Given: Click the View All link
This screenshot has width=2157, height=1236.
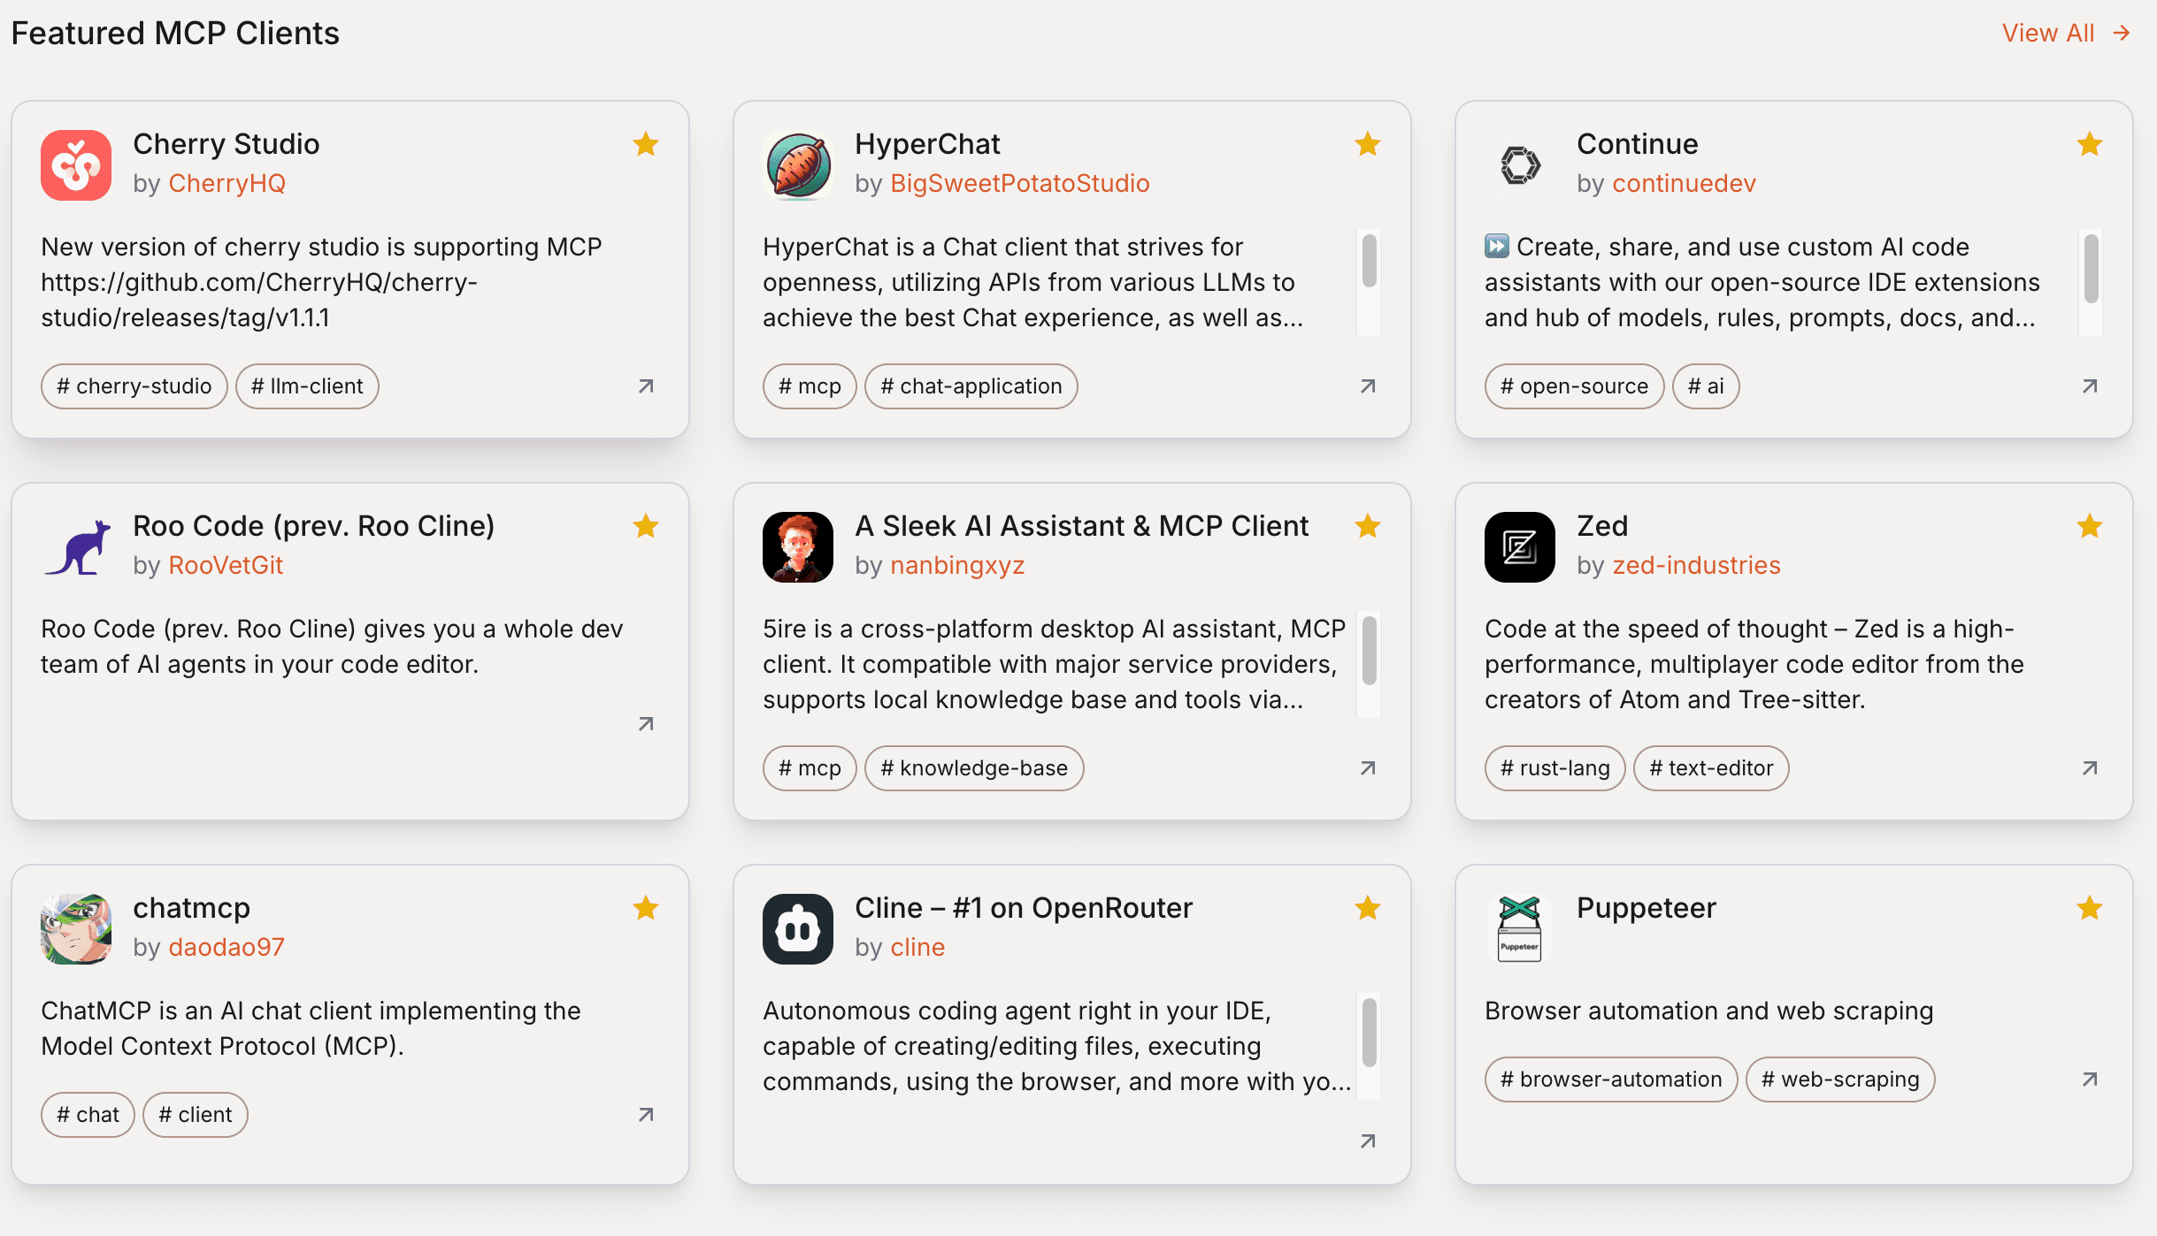Looking at the screenshot, I should click(x=2067, y=34).
